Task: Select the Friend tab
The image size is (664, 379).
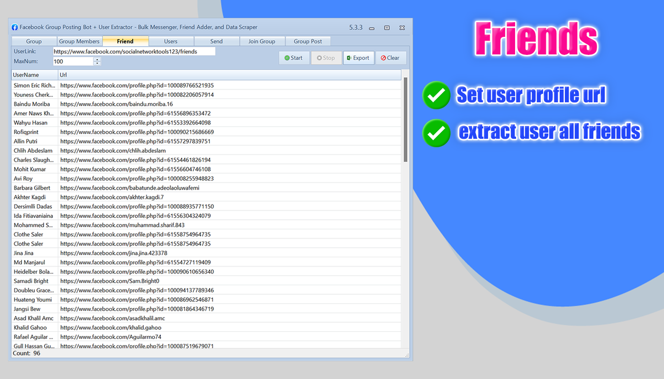Action: (x=126, y=41)
